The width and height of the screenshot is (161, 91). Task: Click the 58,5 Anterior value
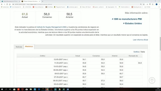[x=69, y=14]
